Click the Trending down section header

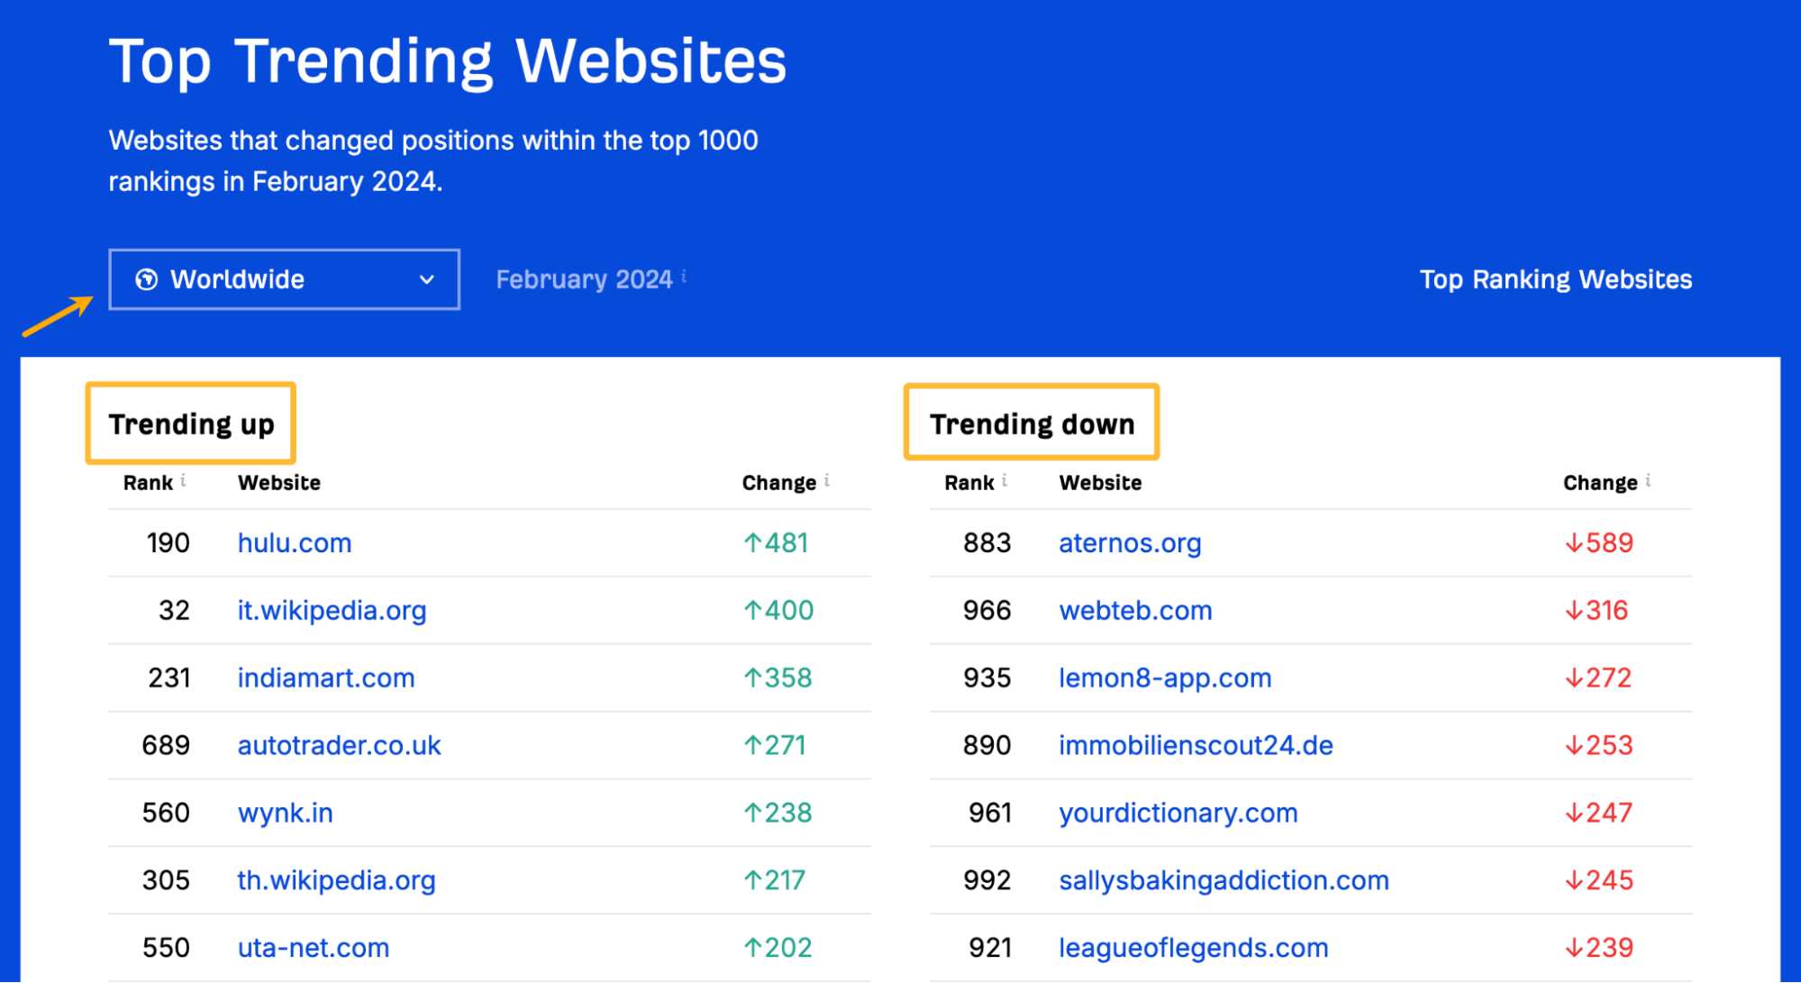pos(1032,423)
